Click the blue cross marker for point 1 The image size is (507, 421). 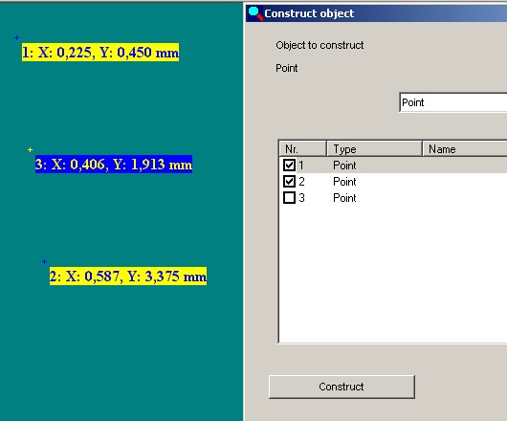[17, 38]
